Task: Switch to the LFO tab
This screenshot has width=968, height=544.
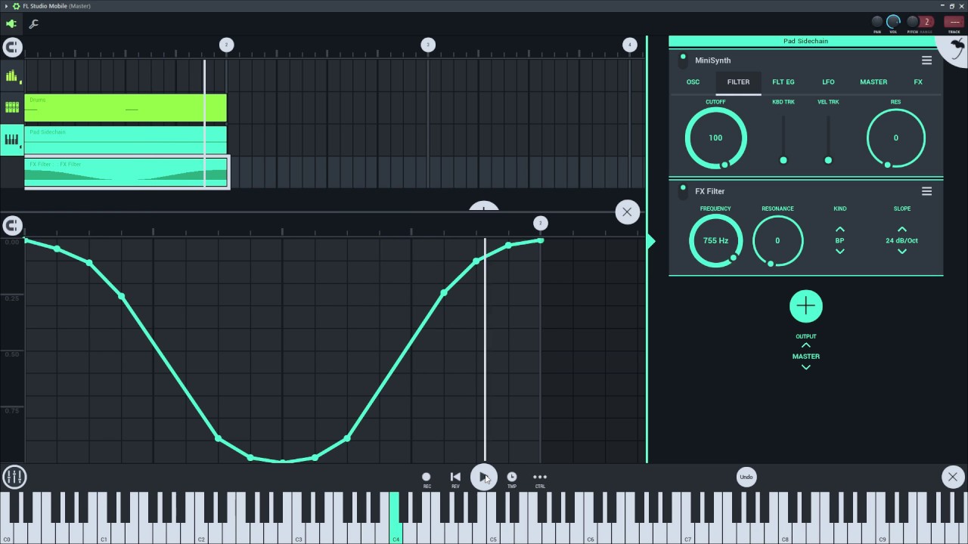Action: pyautogui.click(x=828, y=82)
